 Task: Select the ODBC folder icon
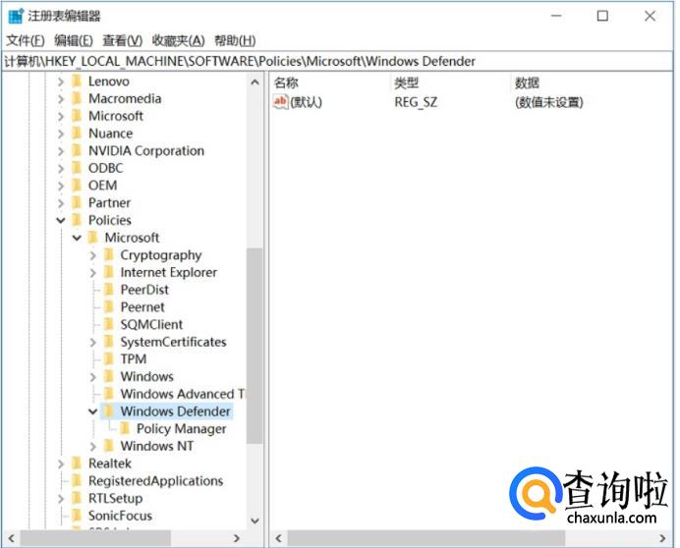click(x=77, y=168)
